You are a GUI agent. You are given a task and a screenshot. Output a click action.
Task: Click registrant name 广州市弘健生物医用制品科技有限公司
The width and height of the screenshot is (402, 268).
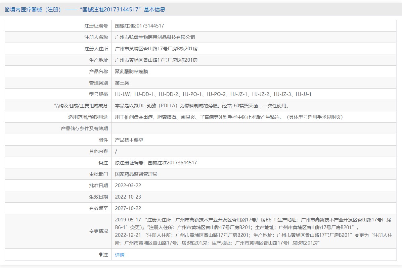[155, 37]
